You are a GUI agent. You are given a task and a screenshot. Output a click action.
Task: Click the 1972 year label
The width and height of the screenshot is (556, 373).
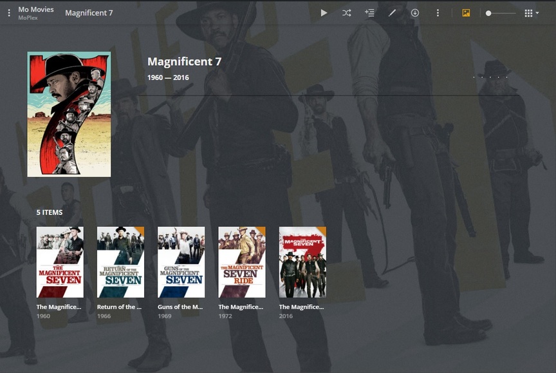click(225, 316)
